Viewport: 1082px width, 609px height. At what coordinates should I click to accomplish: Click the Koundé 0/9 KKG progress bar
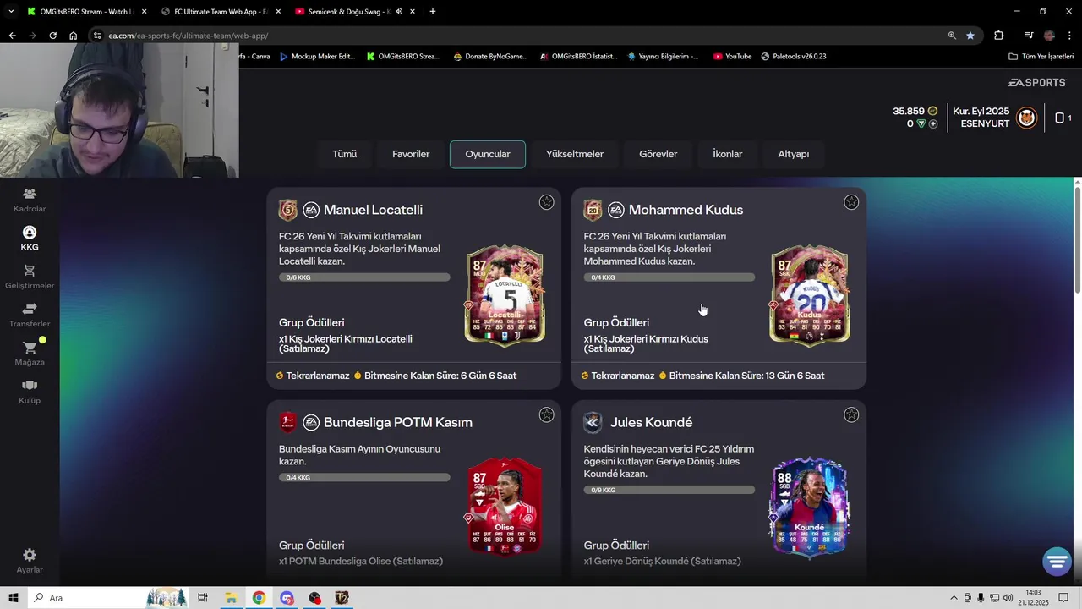(669, 490)
